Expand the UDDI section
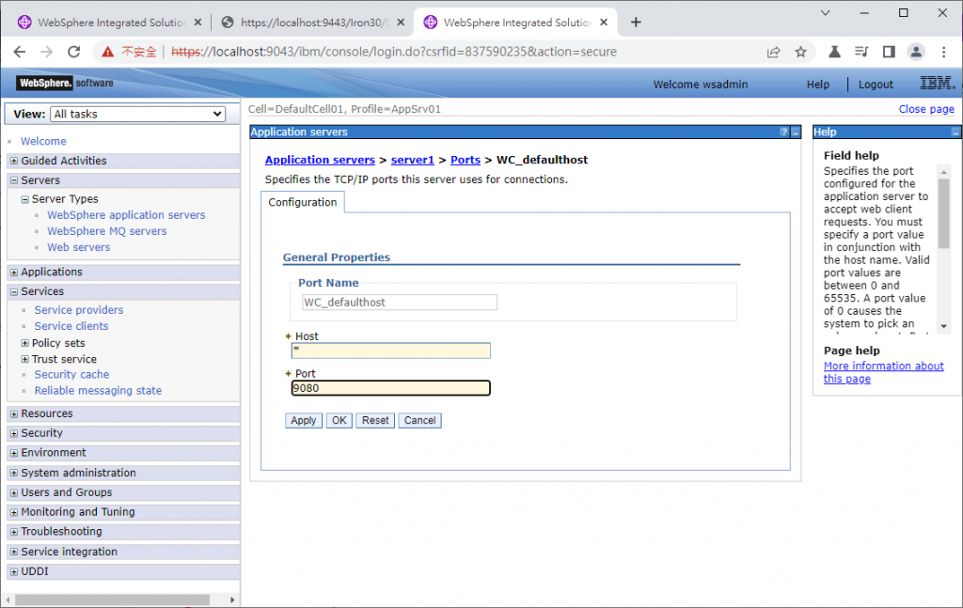Image resolution: width=963 pixels, height=608 pixels. [14, 571]
